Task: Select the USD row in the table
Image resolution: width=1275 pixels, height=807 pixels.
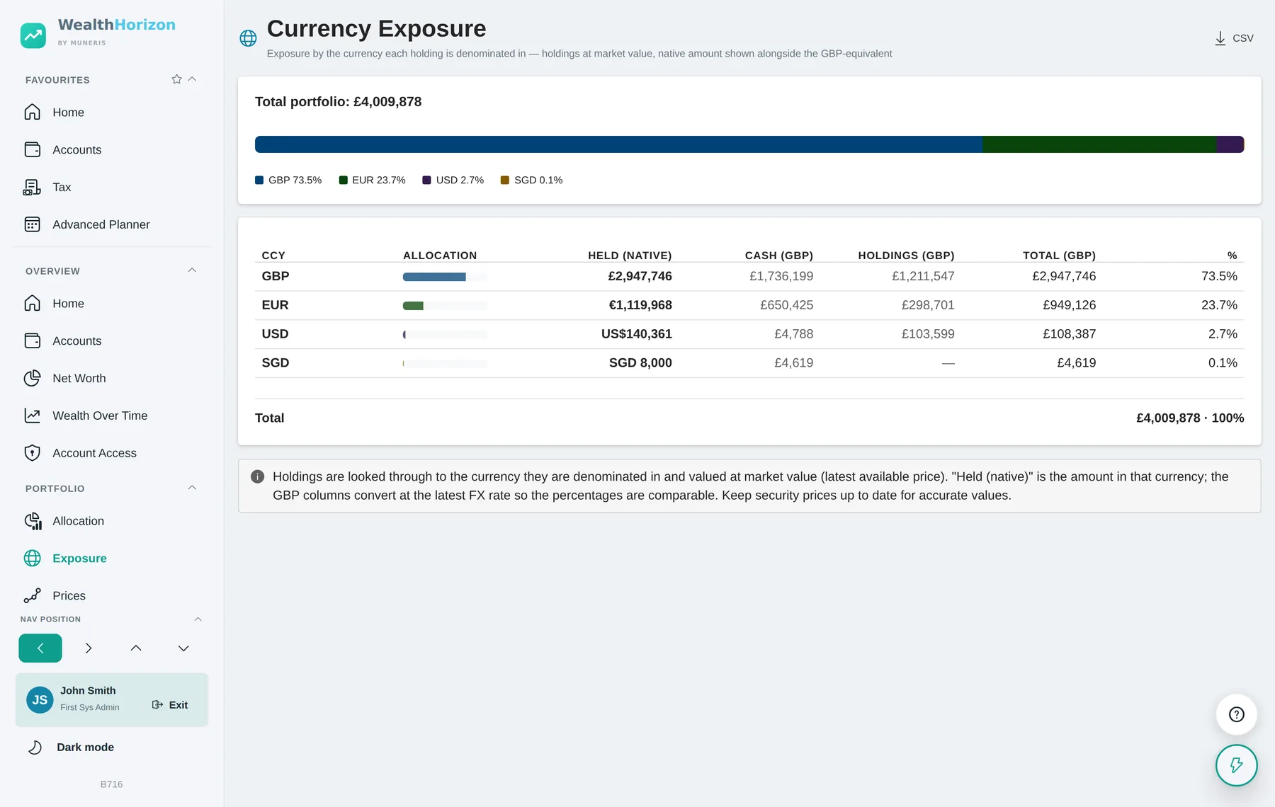Action: 749,334
